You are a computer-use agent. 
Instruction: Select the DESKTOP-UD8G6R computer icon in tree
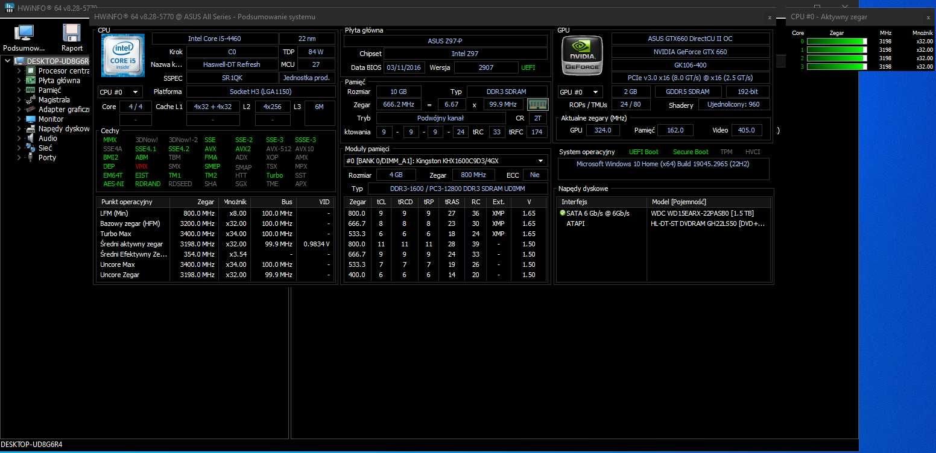point(20,61)
